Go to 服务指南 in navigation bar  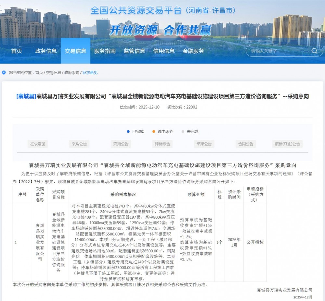tap(105, 51)
